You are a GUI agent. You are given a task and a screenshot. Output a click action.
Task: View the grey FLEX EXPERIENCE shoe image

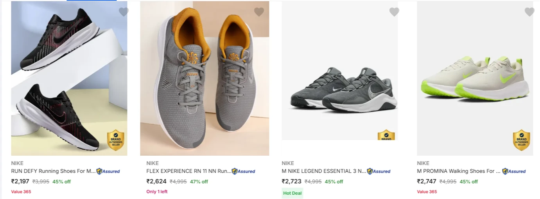205,78
